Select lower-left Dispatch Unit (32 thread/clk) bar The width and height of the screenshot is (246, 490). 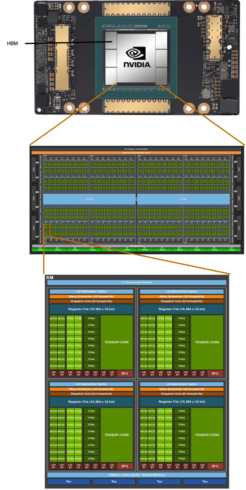click(x=91, y=394)
